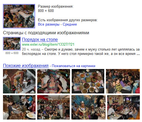Open the snowy miniature village image
The height and width of the screenshot is (122, 142).
pyautogui.click(x=19, y=81)
